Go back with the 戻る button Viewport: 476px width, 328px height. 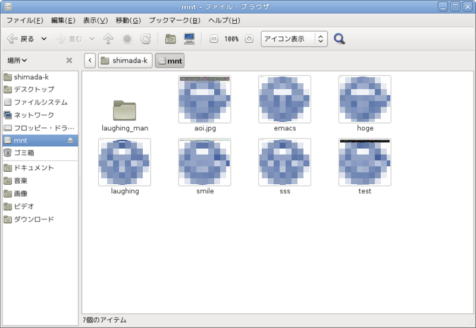(x=20, y=39)
